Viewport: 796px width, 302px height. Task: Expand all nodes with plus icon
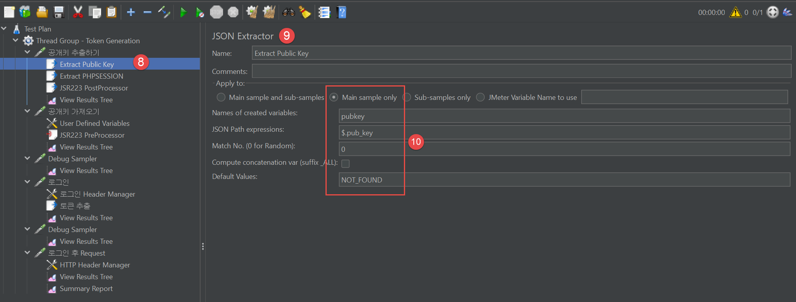coord(131,12)
